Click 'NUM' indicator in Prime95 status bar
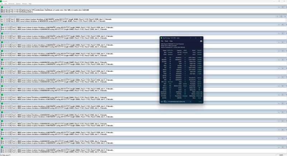The height and width of the screenshot is (156, 287). (x=281, y=155)
